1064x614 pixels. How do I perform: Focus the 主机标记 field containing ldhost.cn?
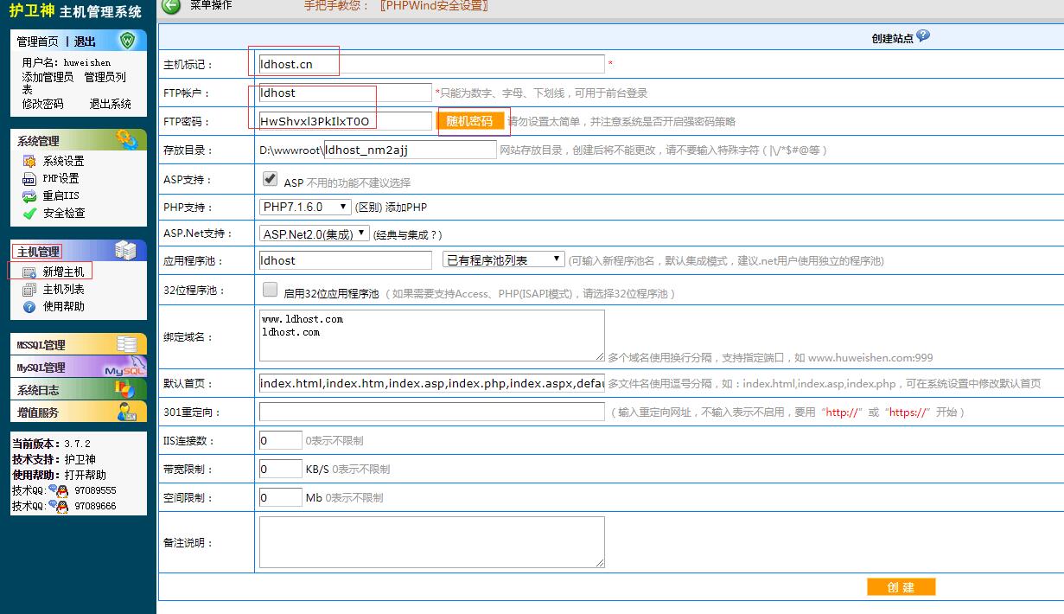(431, 64)
